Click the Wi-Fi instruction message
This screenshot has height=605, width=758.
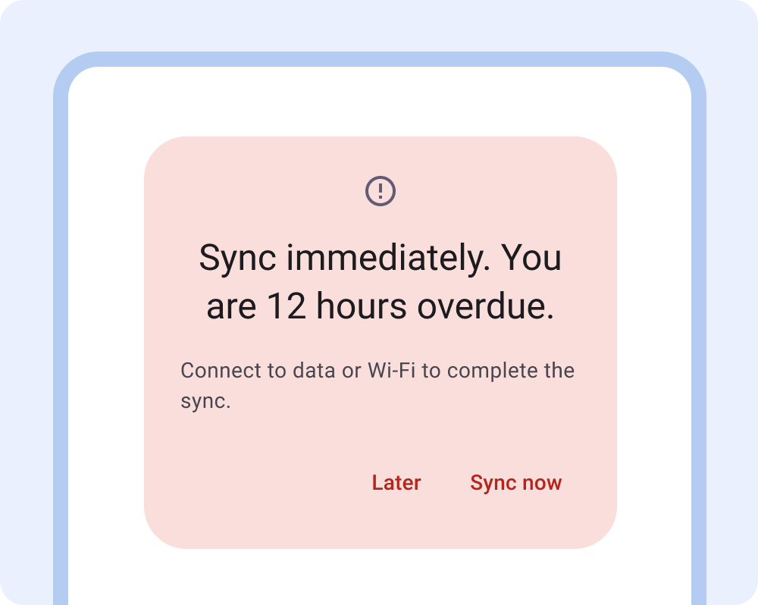point(377,371)
